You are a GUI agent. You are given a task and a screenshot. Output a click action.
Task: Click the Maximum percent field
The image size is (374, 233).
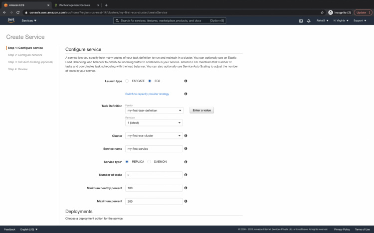pos(154,201)
